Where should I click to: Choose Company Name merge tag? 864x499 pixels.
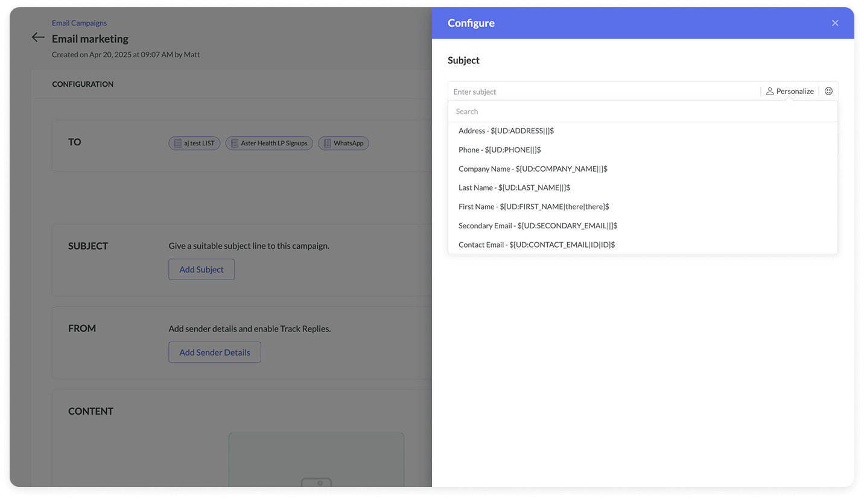click(x=532, y=169)
